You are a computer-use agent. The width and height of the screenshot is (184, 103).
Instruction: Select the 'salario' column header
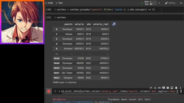(x=79, y=24)
